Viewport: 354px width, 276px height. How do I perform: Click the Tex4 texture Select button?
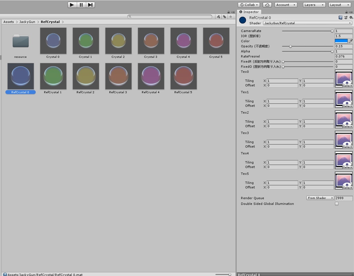tap(347, 167)
